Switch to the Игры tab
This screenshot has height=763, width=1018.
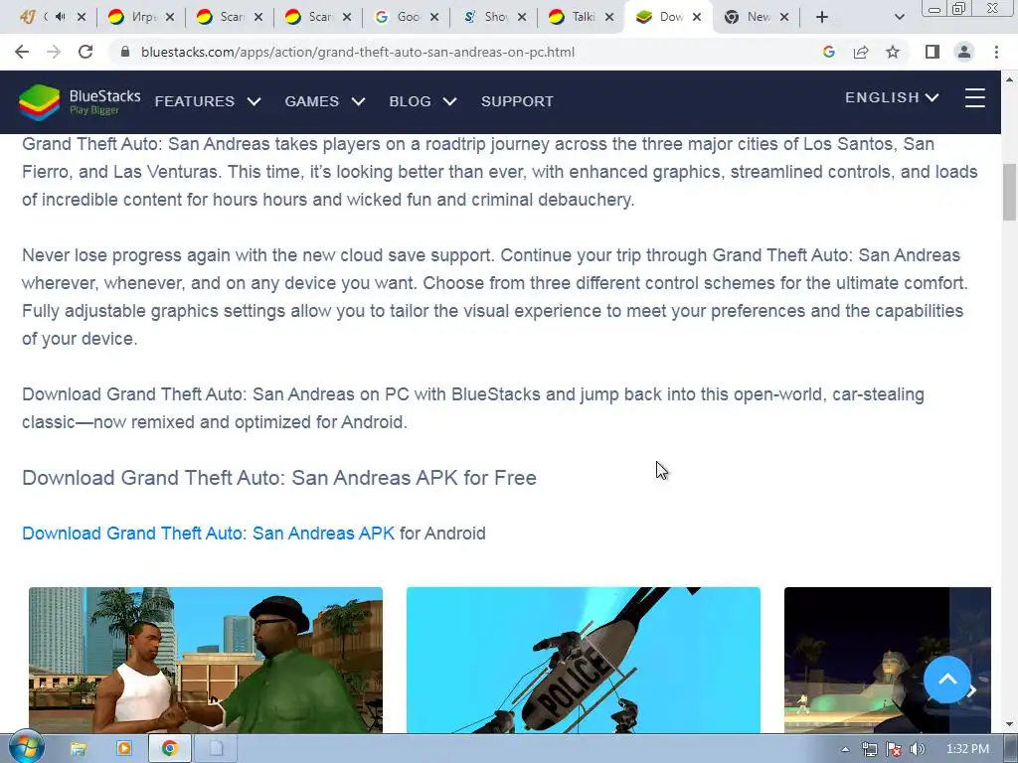pyautogui.click(x=141, y=17)
